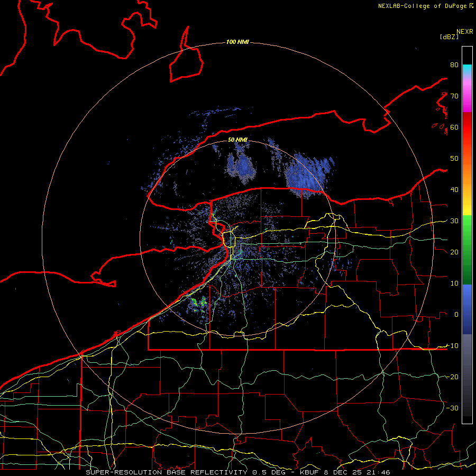
Task: Click the 50 NMI range ring label
Action: pos(237,140)
